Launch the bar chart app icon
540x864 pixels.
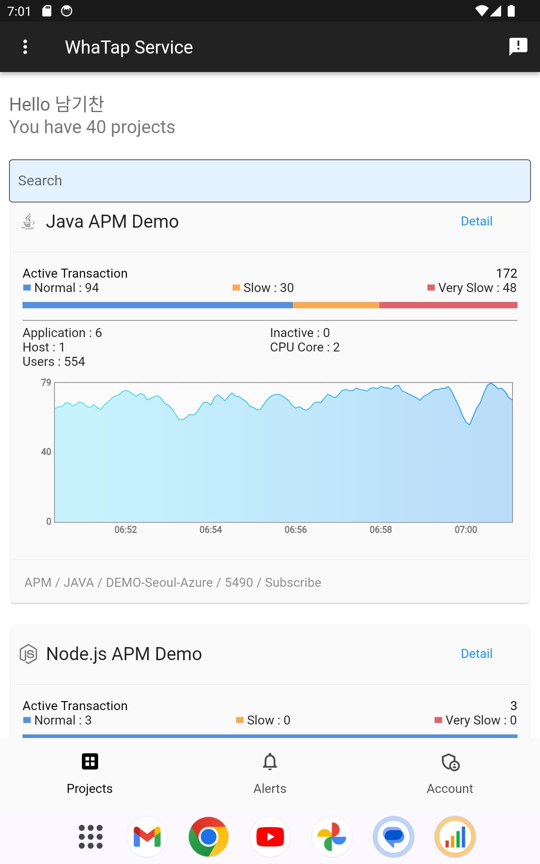coord(455,837)
